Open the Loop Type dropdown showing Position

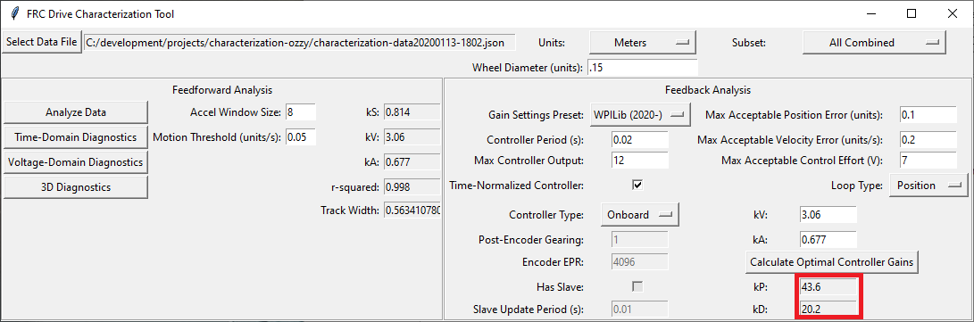pos(928,185)
